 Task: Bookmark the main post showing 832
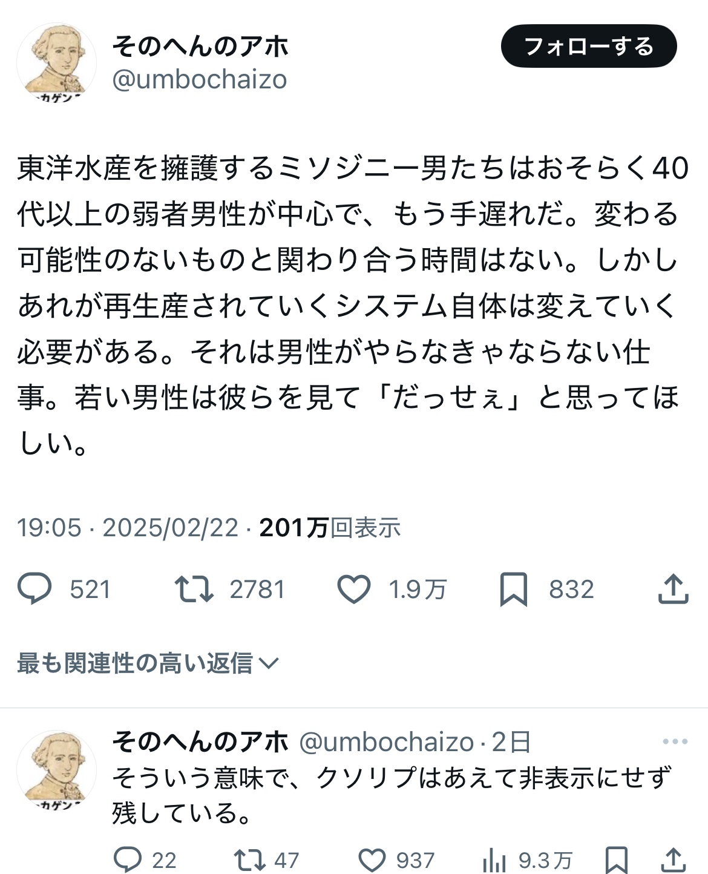[x=514, y=589]
